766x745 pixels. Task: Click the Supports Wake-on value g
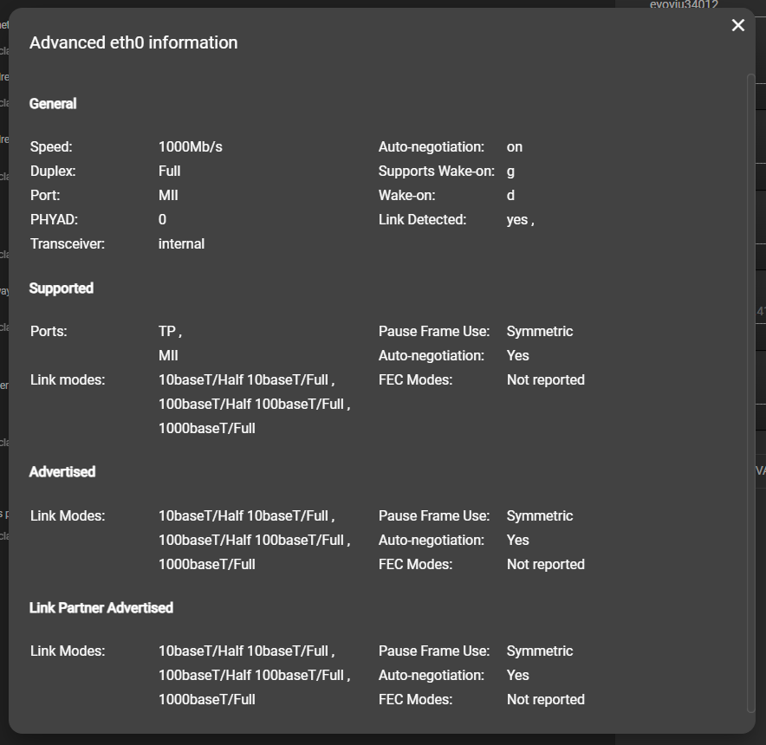tap(510, 171)
